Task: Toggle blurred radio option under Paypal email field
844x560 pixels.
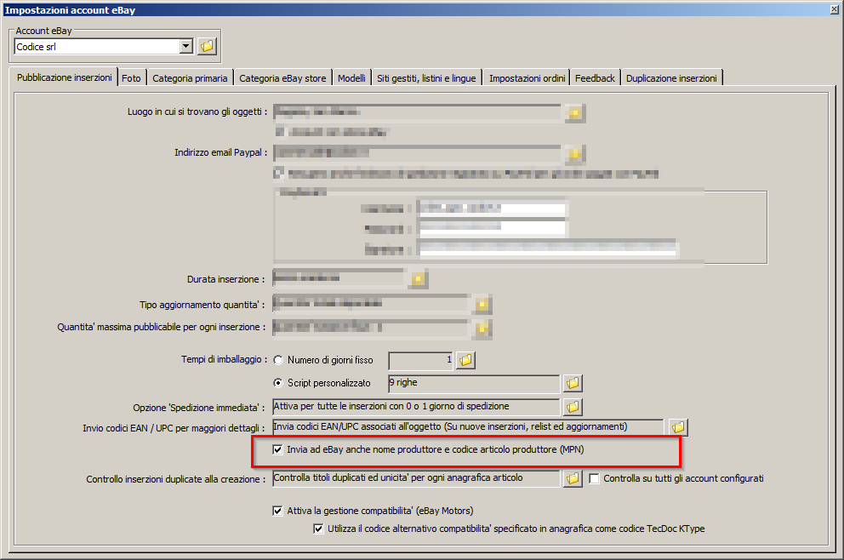Action: pyautogui.click(x=279, y=173)
